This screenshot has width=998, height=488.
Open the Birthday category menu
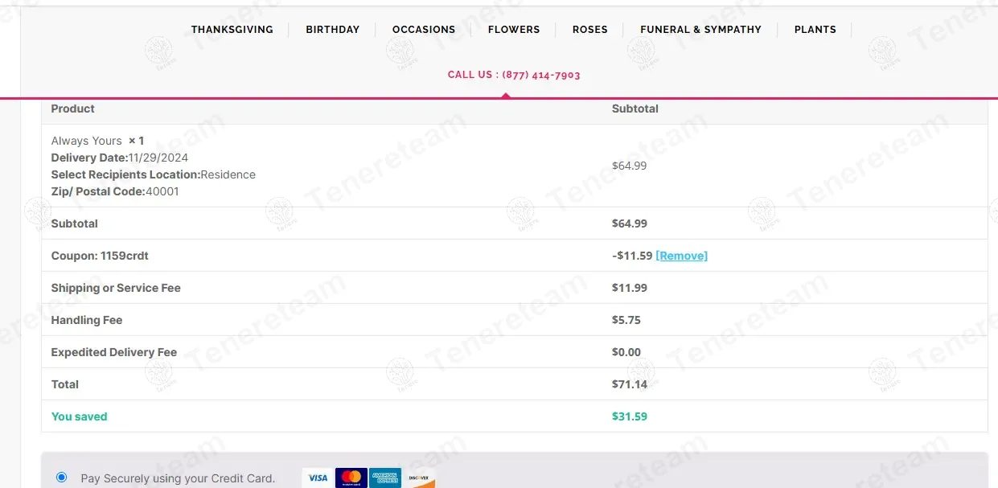point(332,30)
